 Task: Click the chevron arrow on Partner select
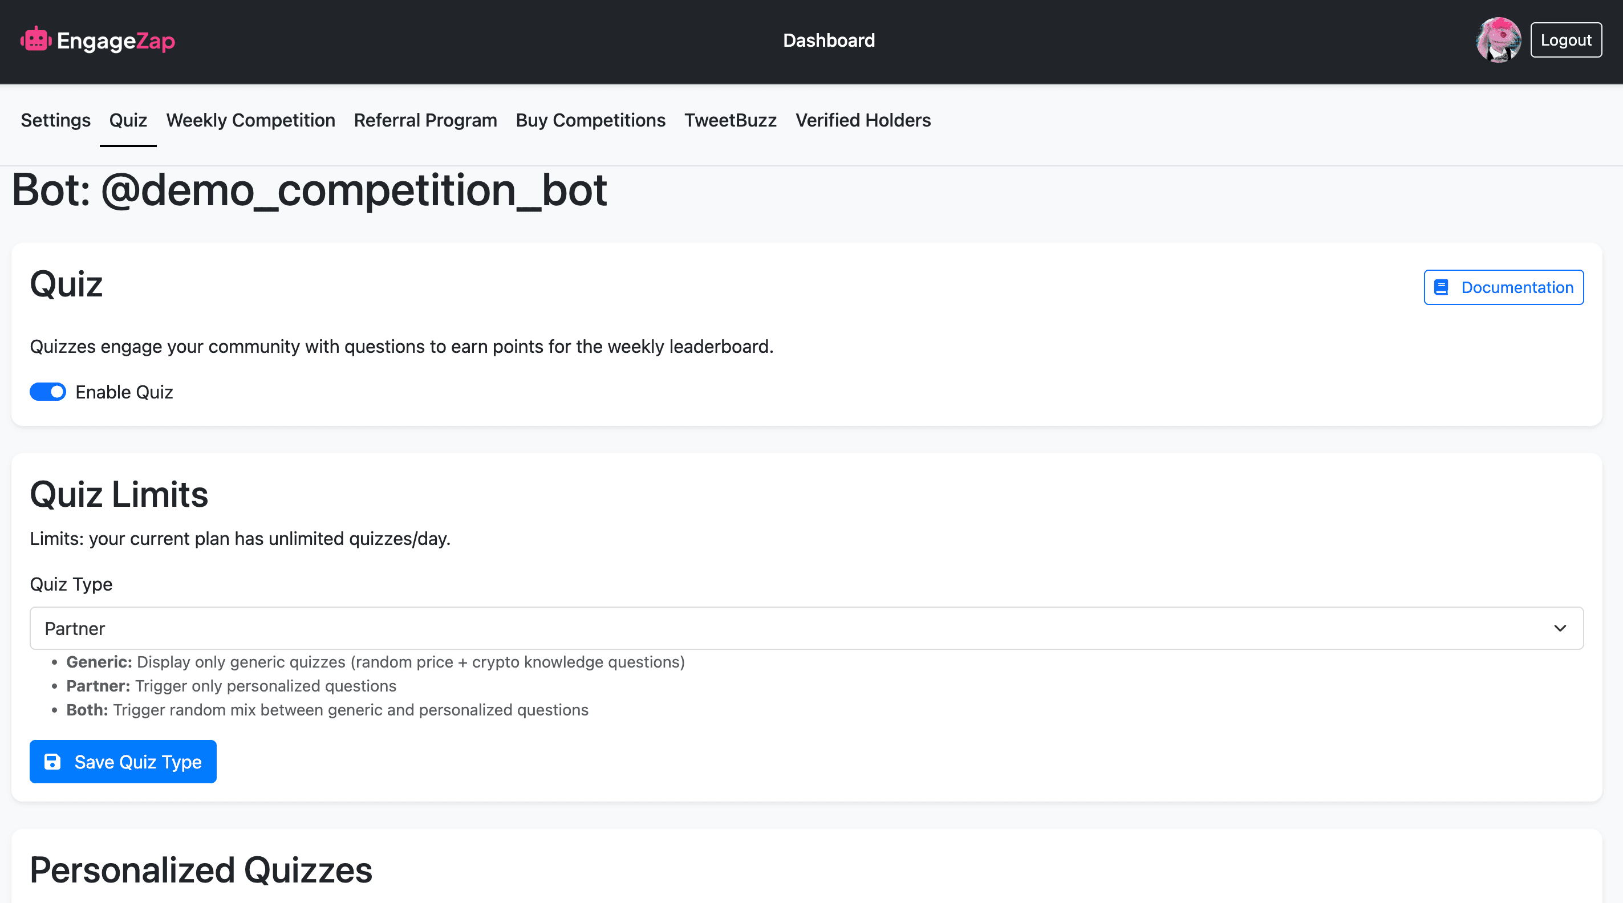[1560, 628]
